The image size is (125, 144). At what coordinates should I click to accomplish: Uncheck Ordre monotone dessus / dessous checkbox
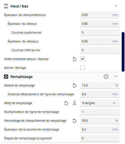click(x=82, y=59)
